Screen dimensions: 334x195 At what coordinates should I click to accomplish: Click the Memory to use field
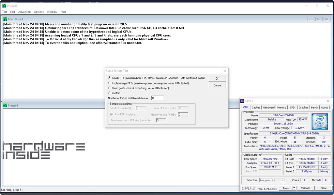coord(183,115)
